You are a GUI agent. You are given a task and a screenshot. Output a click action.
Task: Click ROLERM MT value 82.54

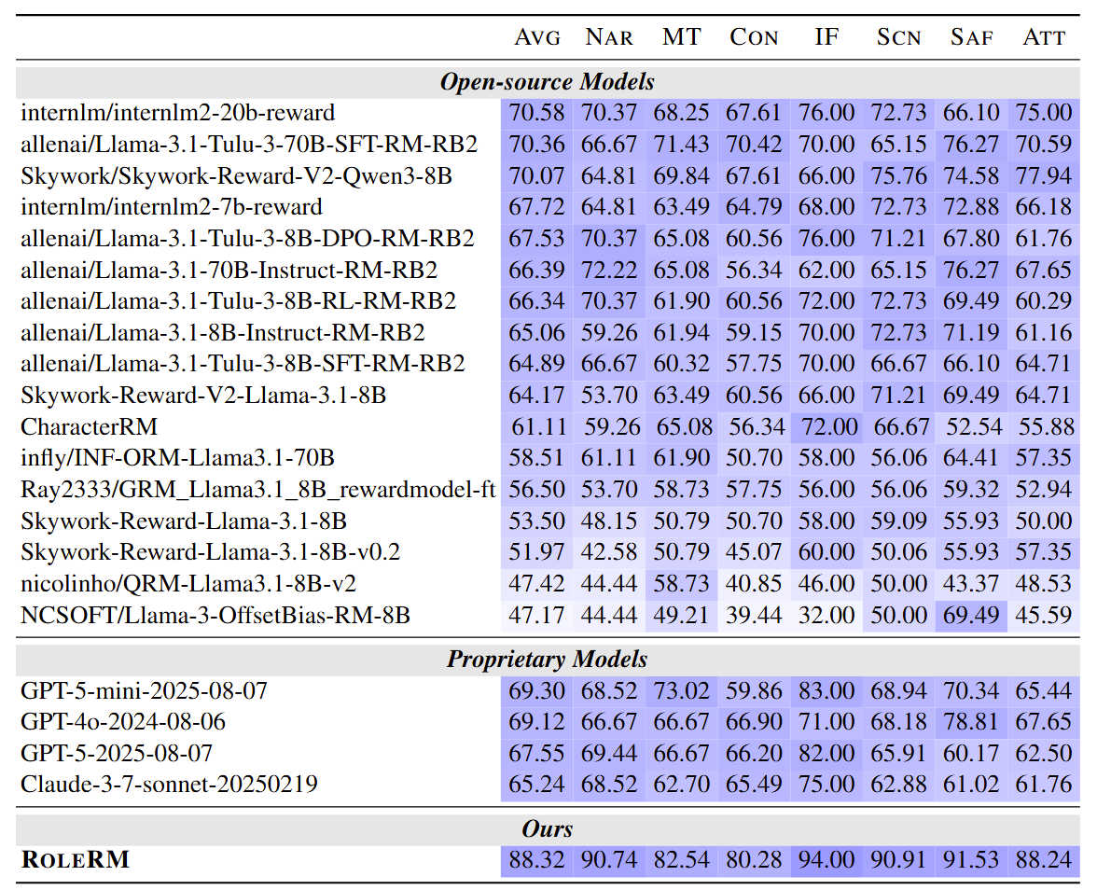tap(681, 860)
